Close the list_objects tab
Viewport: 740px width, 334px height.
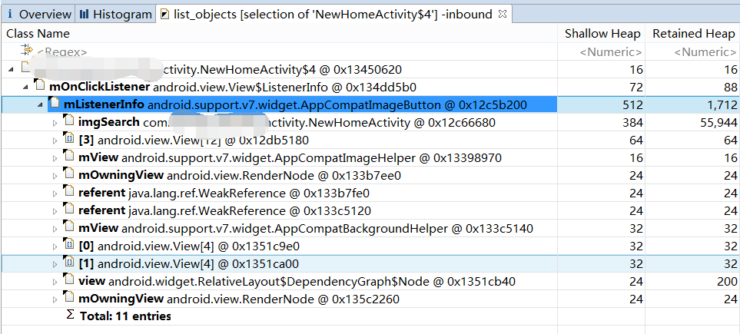502,14
